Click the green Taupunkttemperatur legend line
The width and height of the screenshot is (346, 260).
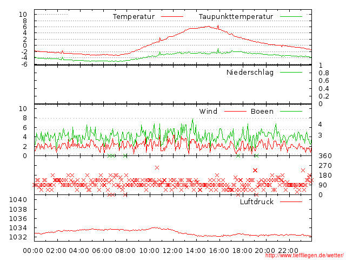291,17
